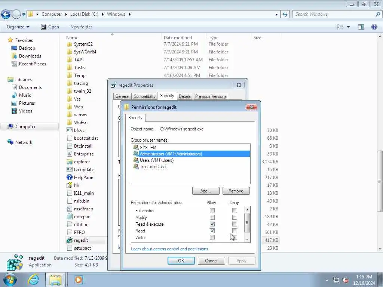383x287 pixels.
Task: Switch to the Details tab
Action: tap(185, 96)
